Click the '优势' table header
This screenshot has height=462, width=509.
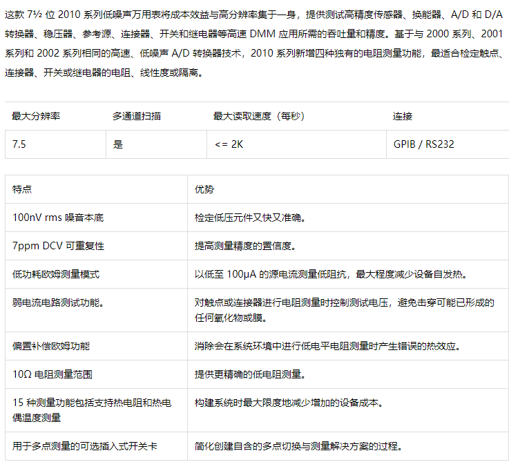(x=348, y=189)
